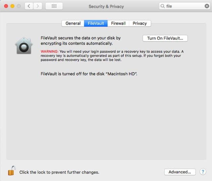Click the "Click the lock" label text
Screen dimensions: 212x181
pos(59,172)
